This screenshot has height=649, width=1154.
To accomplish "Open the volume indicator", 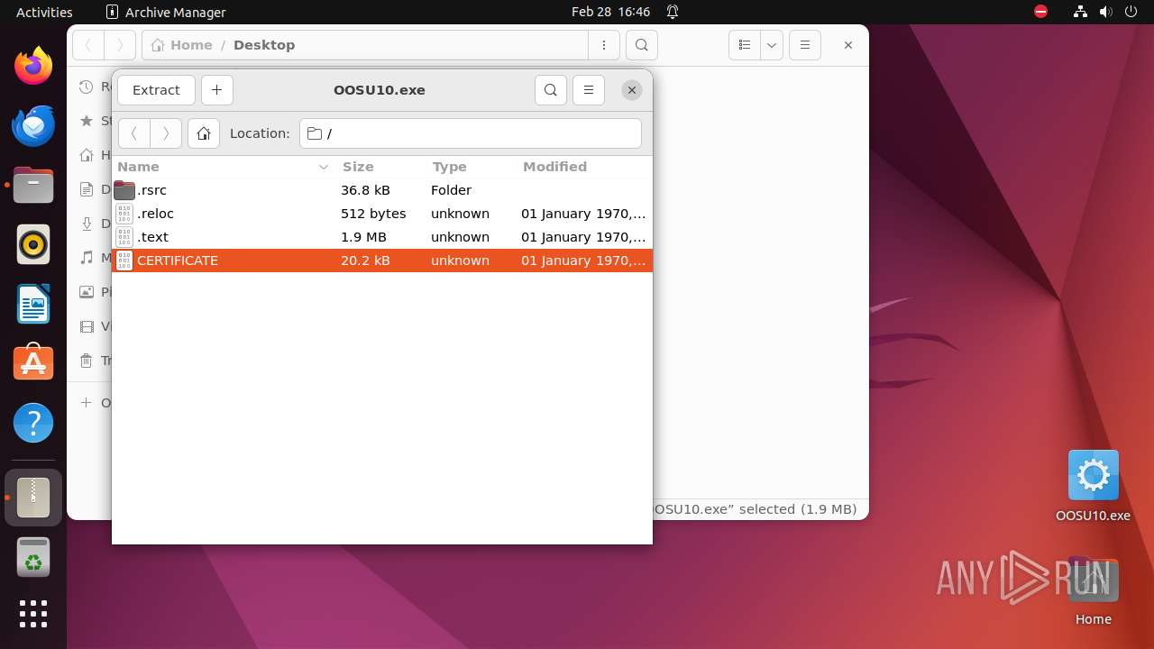I will point(1105,12).
